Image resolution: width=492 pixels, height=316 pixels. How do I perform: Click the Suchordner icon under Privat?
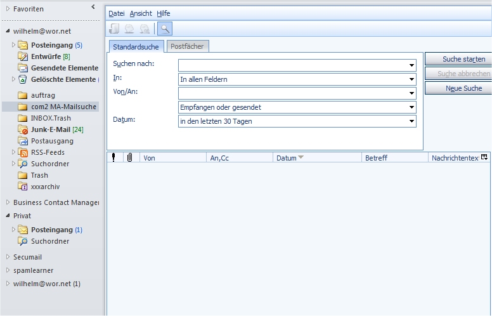point(23,241)
